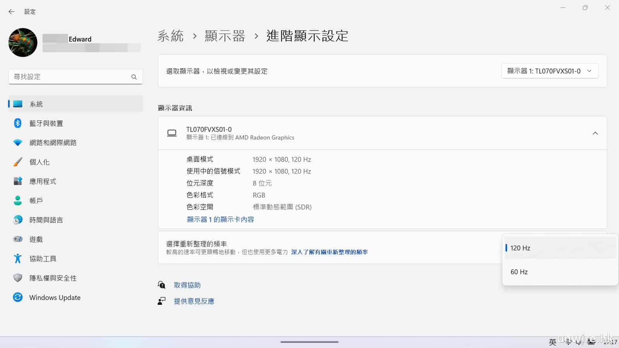Open the 網路和網際網路 Wi-Fi icon
619x348 pixels.
18,143
